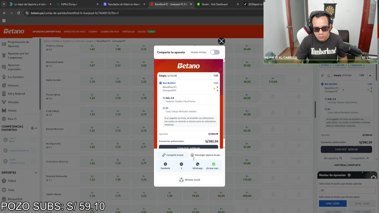Share the bet on X
Viewport: 379px width, 213px height.
(x=181, y=166)
